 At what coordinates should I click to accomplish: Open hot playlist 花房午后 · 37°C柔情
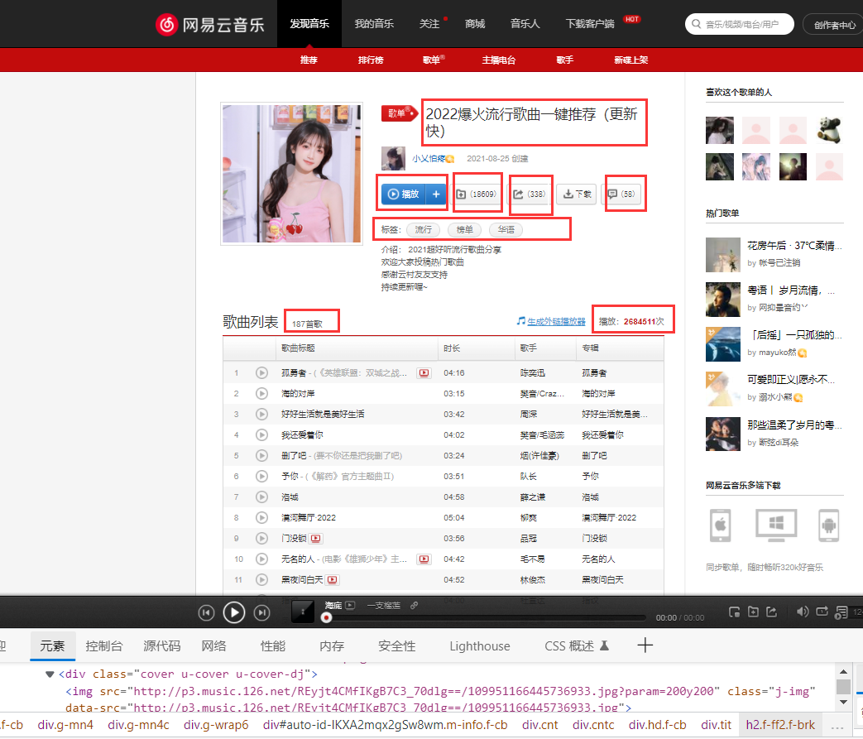(794, 246)
